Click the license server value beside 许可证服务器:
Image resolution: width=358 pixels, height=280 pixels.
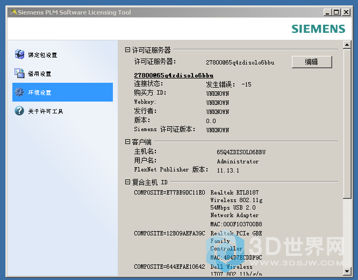(x=240, y=62)
